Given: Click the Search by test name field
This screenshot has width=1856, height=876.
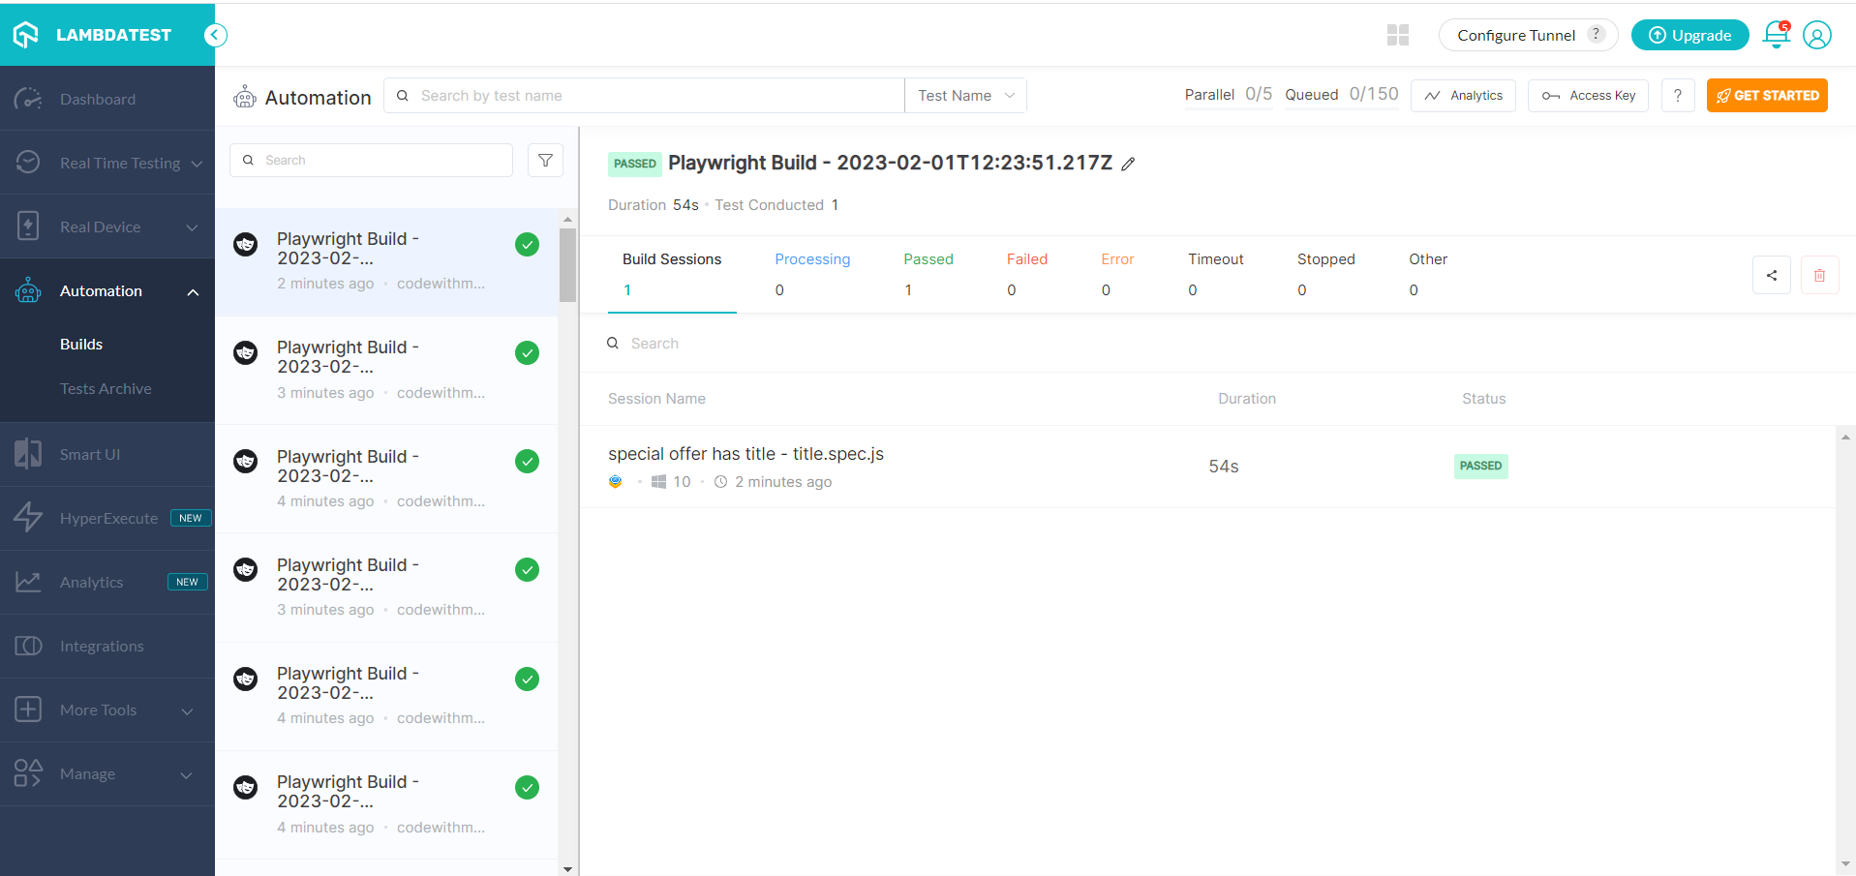Looking at the screenshot, I should (645, 95).
